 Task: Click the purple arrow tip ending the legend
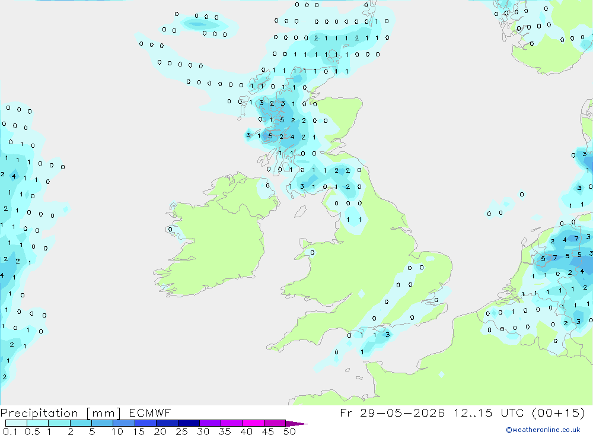(x=296, y=424)
